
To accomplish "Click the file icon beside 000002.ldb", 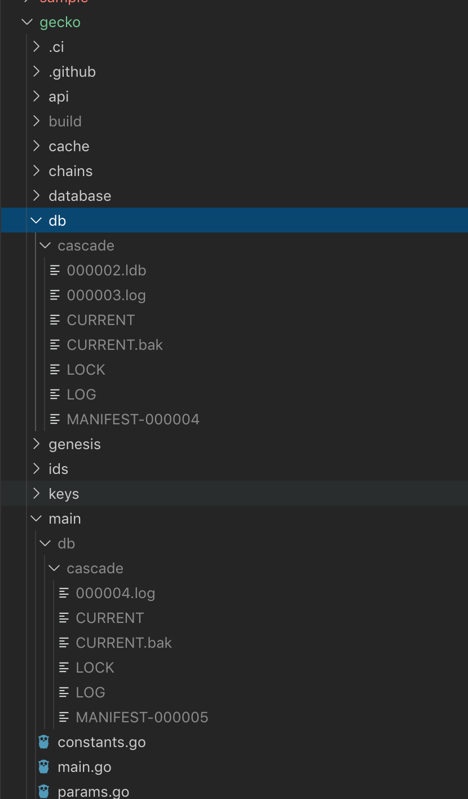I will coord(55,270).
